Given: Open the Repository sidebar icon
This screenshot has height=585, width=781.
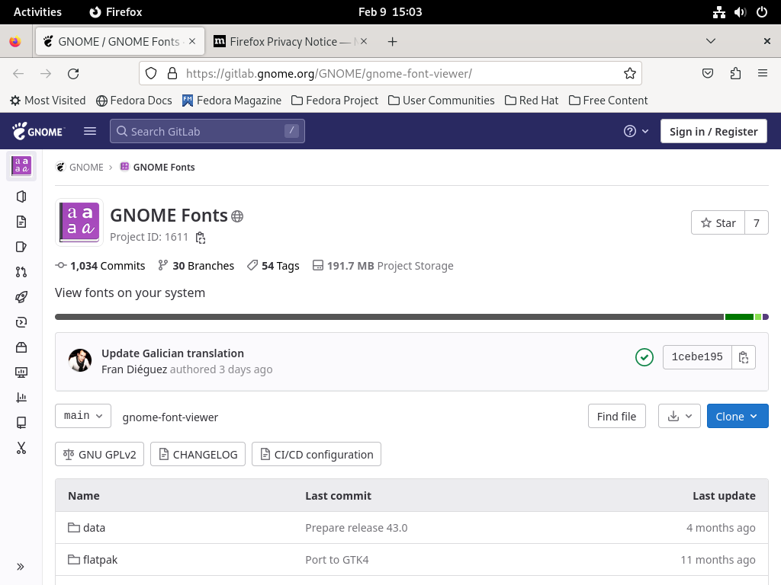Looking at the screenshot, I should tap(21, 222).
